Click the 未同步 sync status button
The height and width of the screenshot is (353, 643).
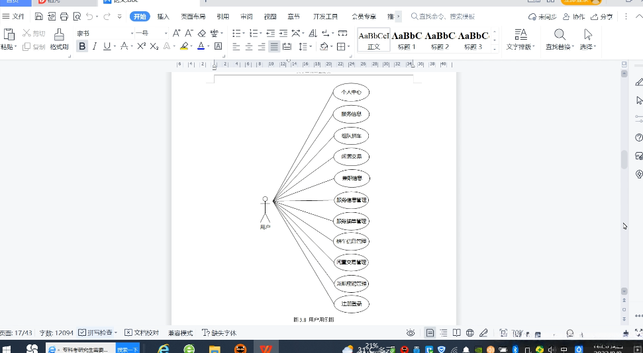click(x=542, y=17)
